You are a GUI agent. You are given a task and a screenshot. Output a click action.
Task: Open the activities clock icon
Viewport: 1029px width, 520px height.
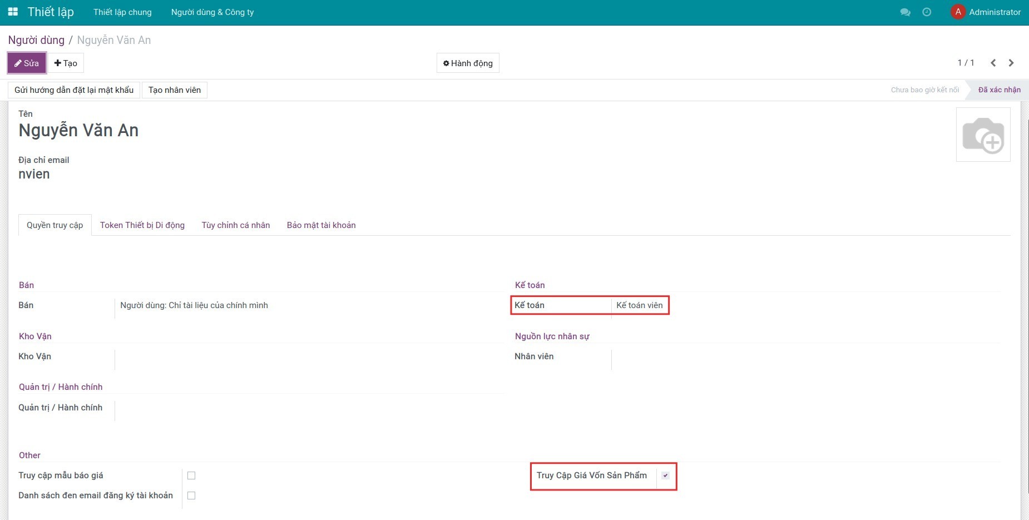tap(927, 12)
